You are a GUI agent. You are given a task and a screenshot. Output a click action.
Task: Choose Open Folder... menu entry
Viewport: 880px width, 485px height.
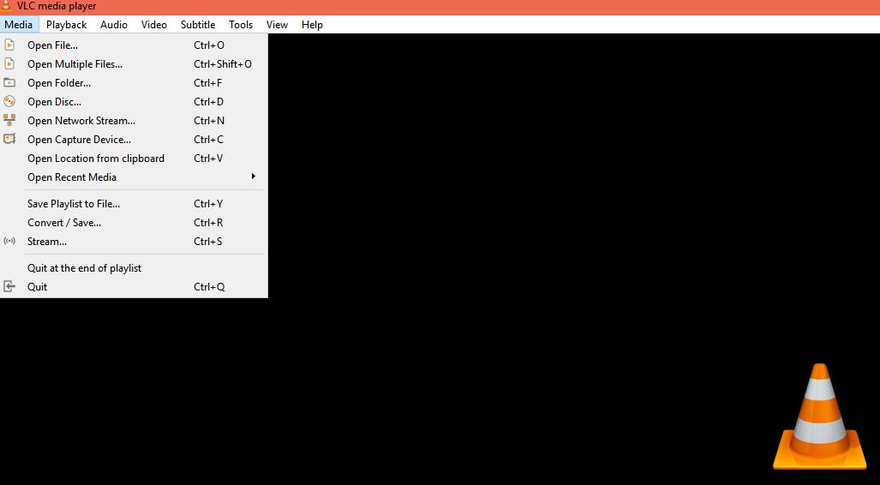134,83
